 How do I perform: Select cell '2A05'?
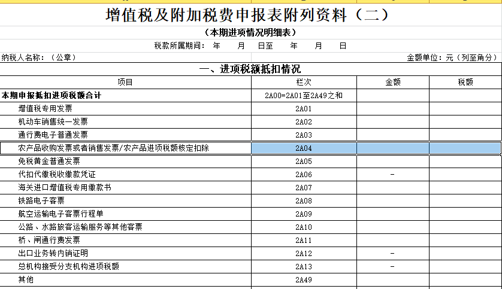(x=304, y=162)
